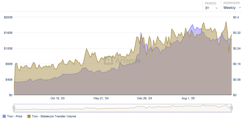243x121 pixels.
Task: Click the May 21, '24 x-axis date label
Action: point(101,98)
